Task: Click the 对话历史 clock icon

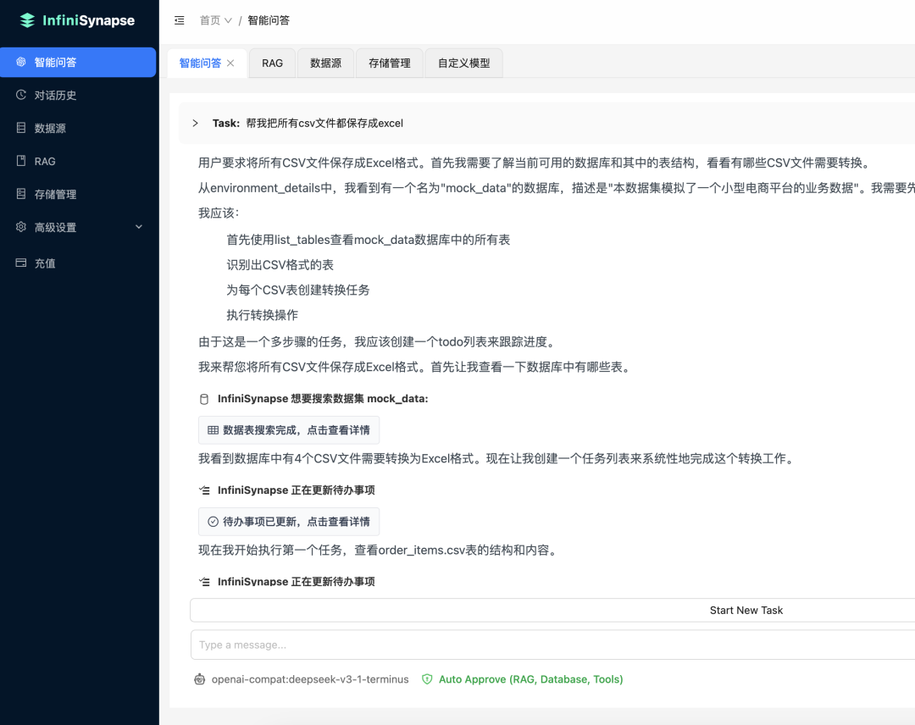Action: click(x=21, y=95)
